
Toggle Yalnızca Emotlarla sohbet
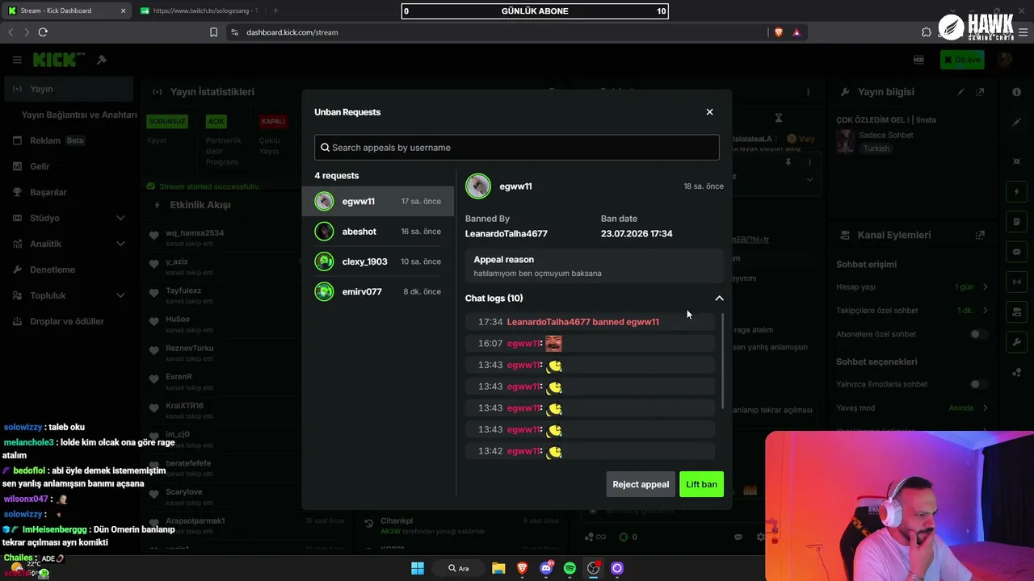[x=978, y=384]
